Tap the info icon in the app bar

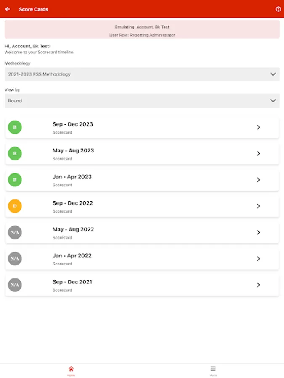(x=278, y=9)
